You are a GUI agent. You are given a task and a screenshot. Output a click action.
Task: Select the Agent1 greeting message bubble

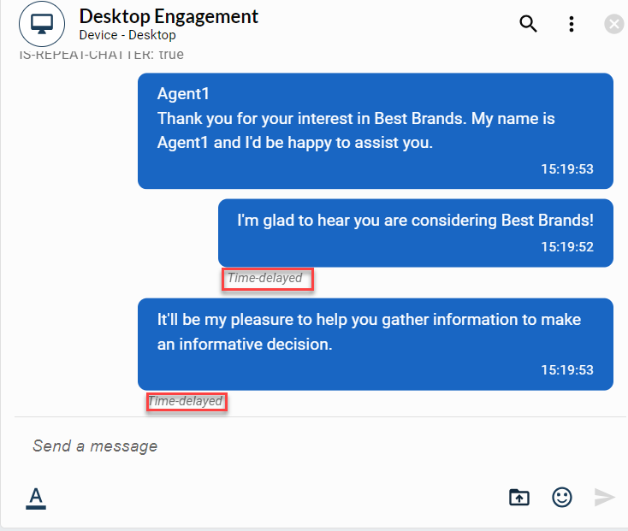pos(375,130)
